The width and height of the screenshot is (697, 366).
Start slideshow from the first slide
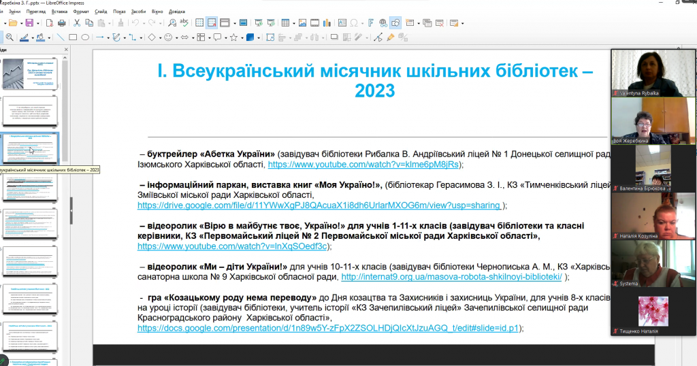pyautogui.click(x=259, y=23)
